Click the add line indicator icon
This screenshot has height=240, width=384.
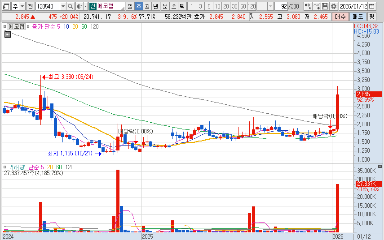click(x=317, y=6)
